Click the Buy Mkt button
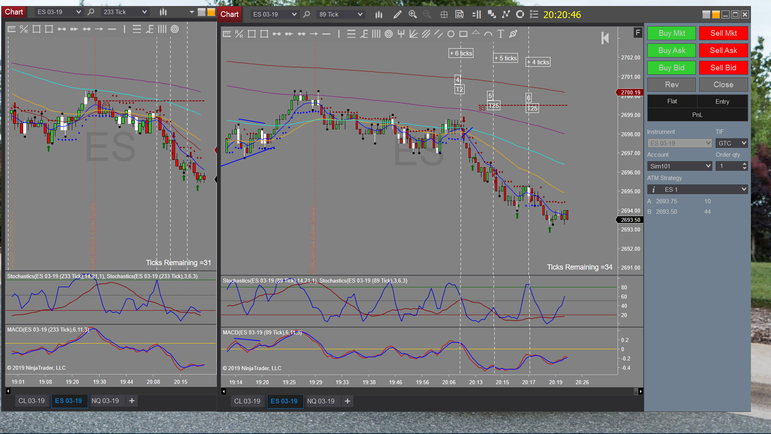This screenshot has width=771, height=434. (x=671, y=33)
